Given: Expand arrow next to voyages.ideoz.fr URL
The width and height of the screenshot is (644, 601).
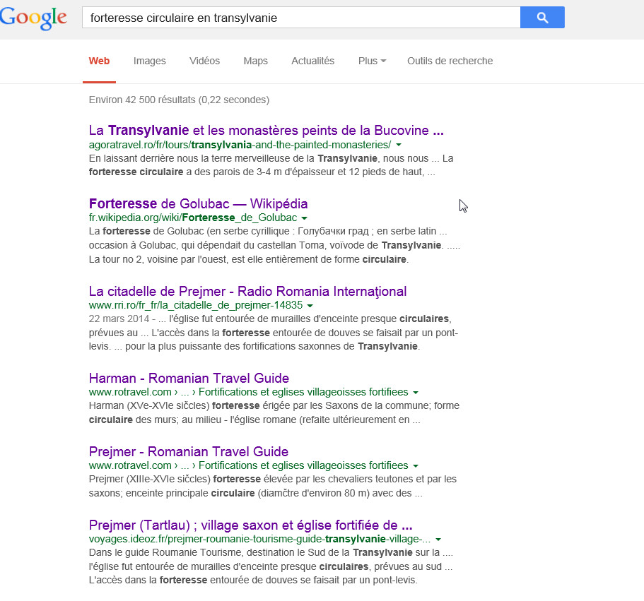Looking at the screenshot, I should pos(439,540).
